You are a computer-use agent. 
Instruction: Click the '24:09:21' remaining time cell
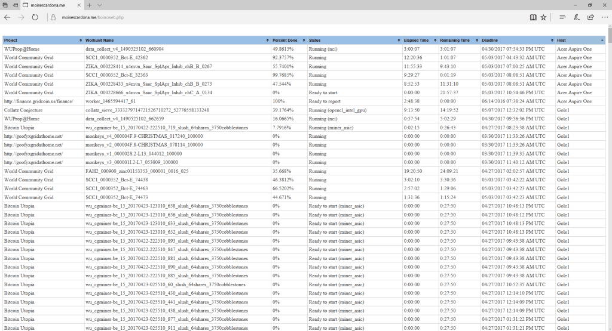[449, 171]
